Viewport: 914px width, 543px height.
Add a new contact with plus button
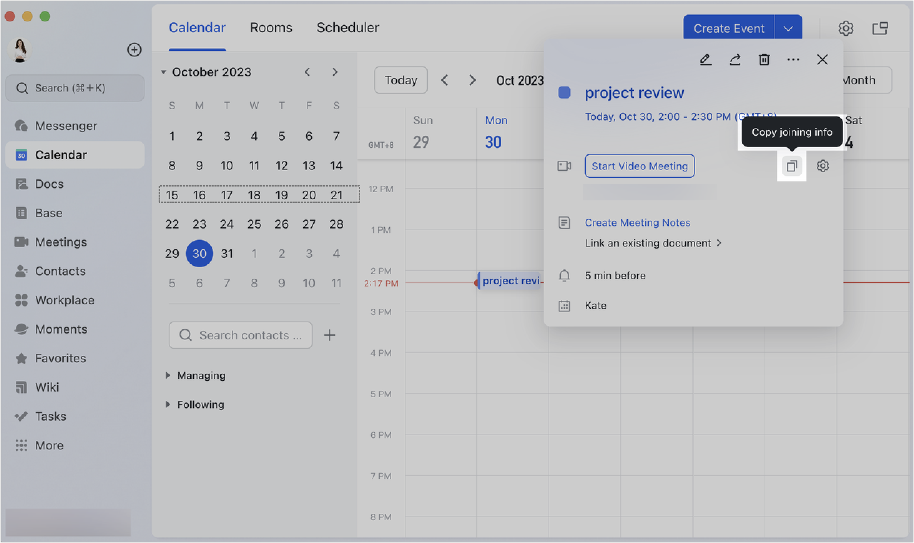point(329,334)
